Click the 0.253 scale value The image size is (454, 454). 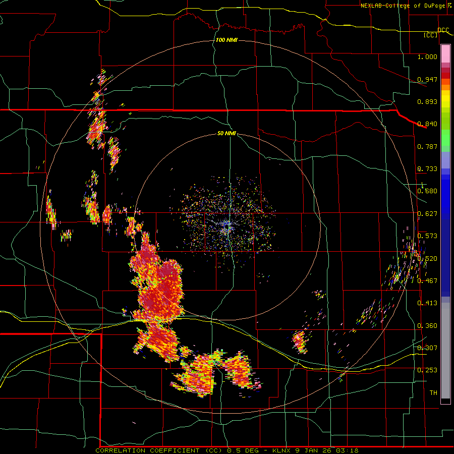[427, 370]
